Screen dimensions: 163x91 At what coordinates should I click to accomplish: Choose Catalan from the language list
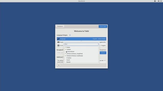click(x=69, y=50)
